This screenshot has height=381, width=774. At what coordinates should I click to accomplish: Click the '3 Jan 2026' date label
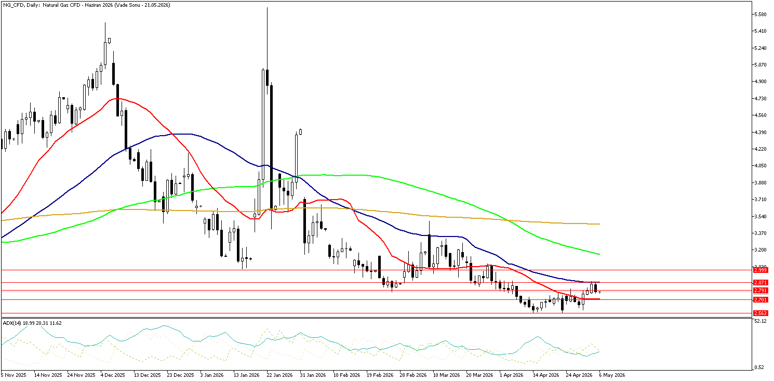[212, 375]
